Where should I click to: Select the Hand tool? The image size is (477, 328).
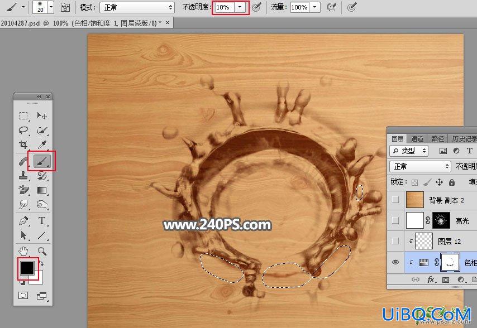[23, 251]
